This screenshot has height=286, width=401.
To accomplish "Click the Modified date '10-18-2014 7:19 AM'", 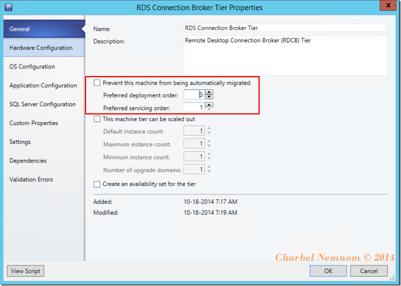I will coord(210,213).
